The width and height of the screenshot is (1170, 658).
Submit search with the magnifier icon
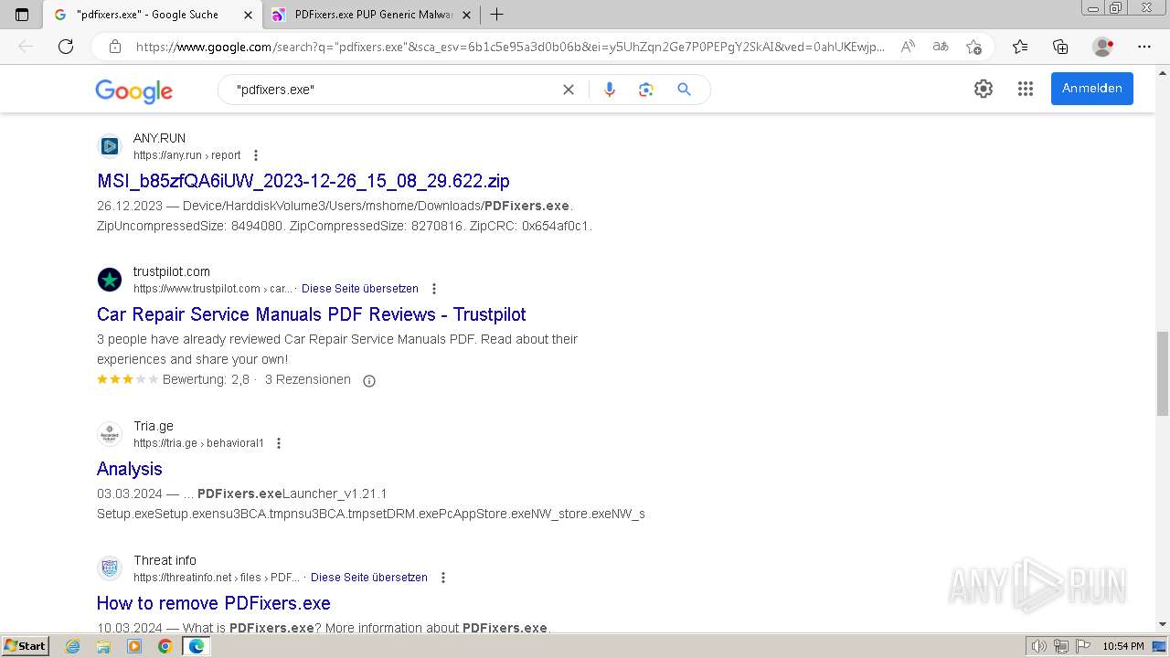(x=684, y=90)
